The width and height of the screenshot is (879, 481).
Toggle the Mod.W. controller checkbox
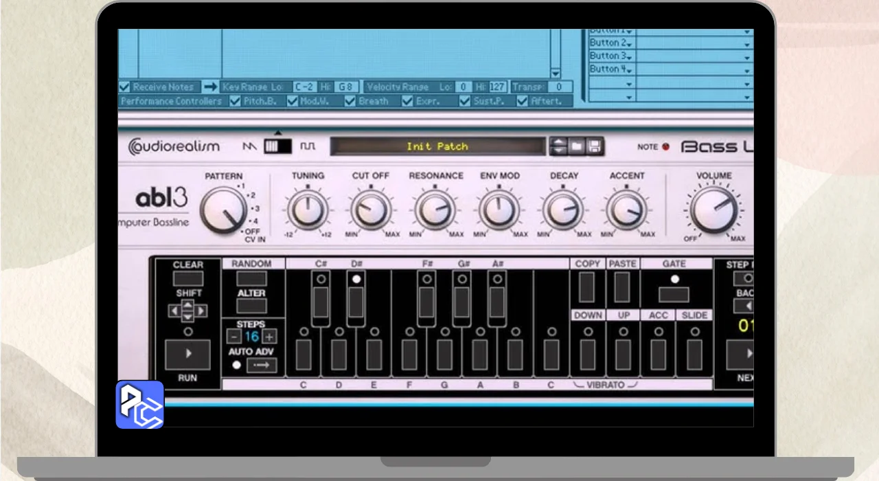[293, 101]
